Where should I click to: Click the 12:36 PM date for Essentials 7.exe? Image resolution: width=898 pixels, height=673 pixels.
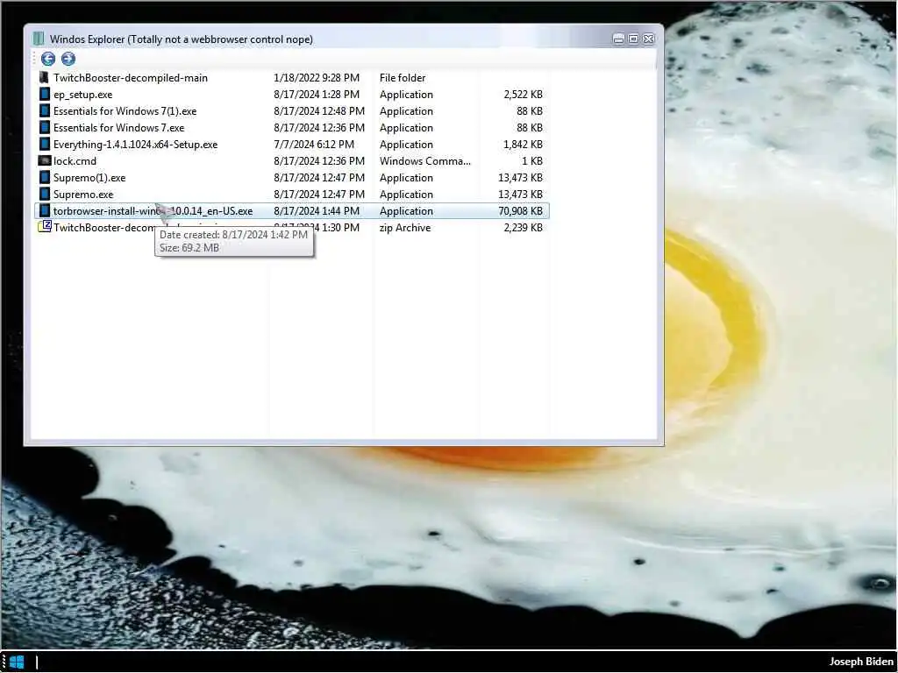tap(319, 128)
